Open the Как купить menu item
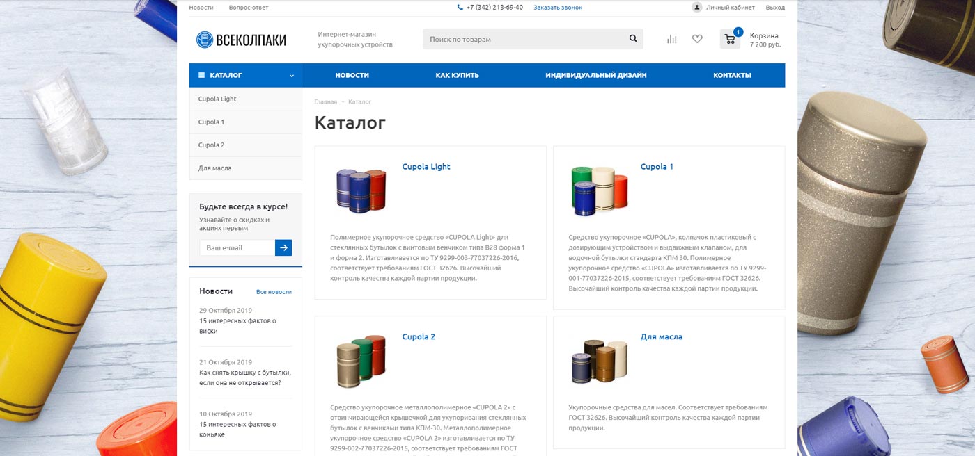 [x=457, y=75]
